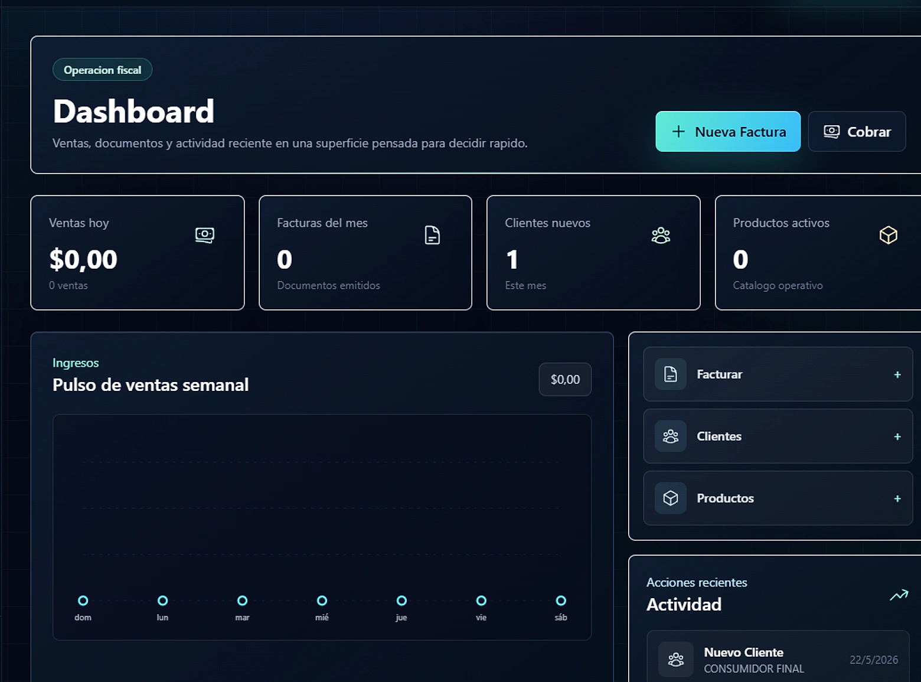Expand the Clientes plus sign
This screenshot has height=682, width=921.
point(897,437)
